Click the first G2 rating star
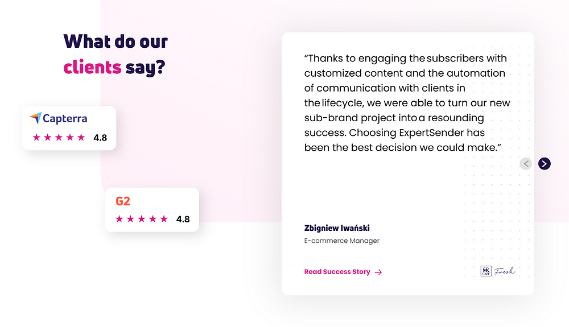The height and width of the screenshot is (327, 569). click(x=119, y=219)
